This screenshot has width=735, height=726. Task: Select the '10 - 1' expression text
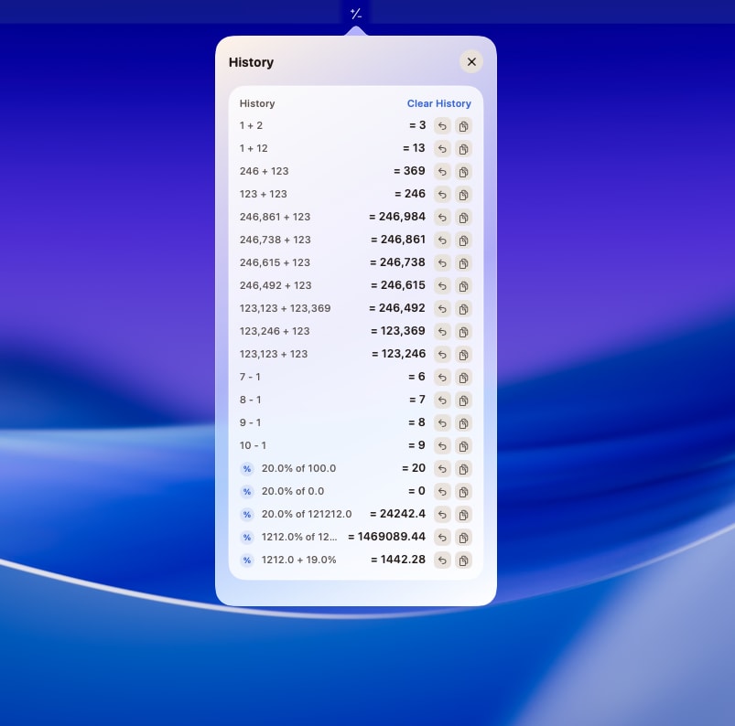(253, 445)
